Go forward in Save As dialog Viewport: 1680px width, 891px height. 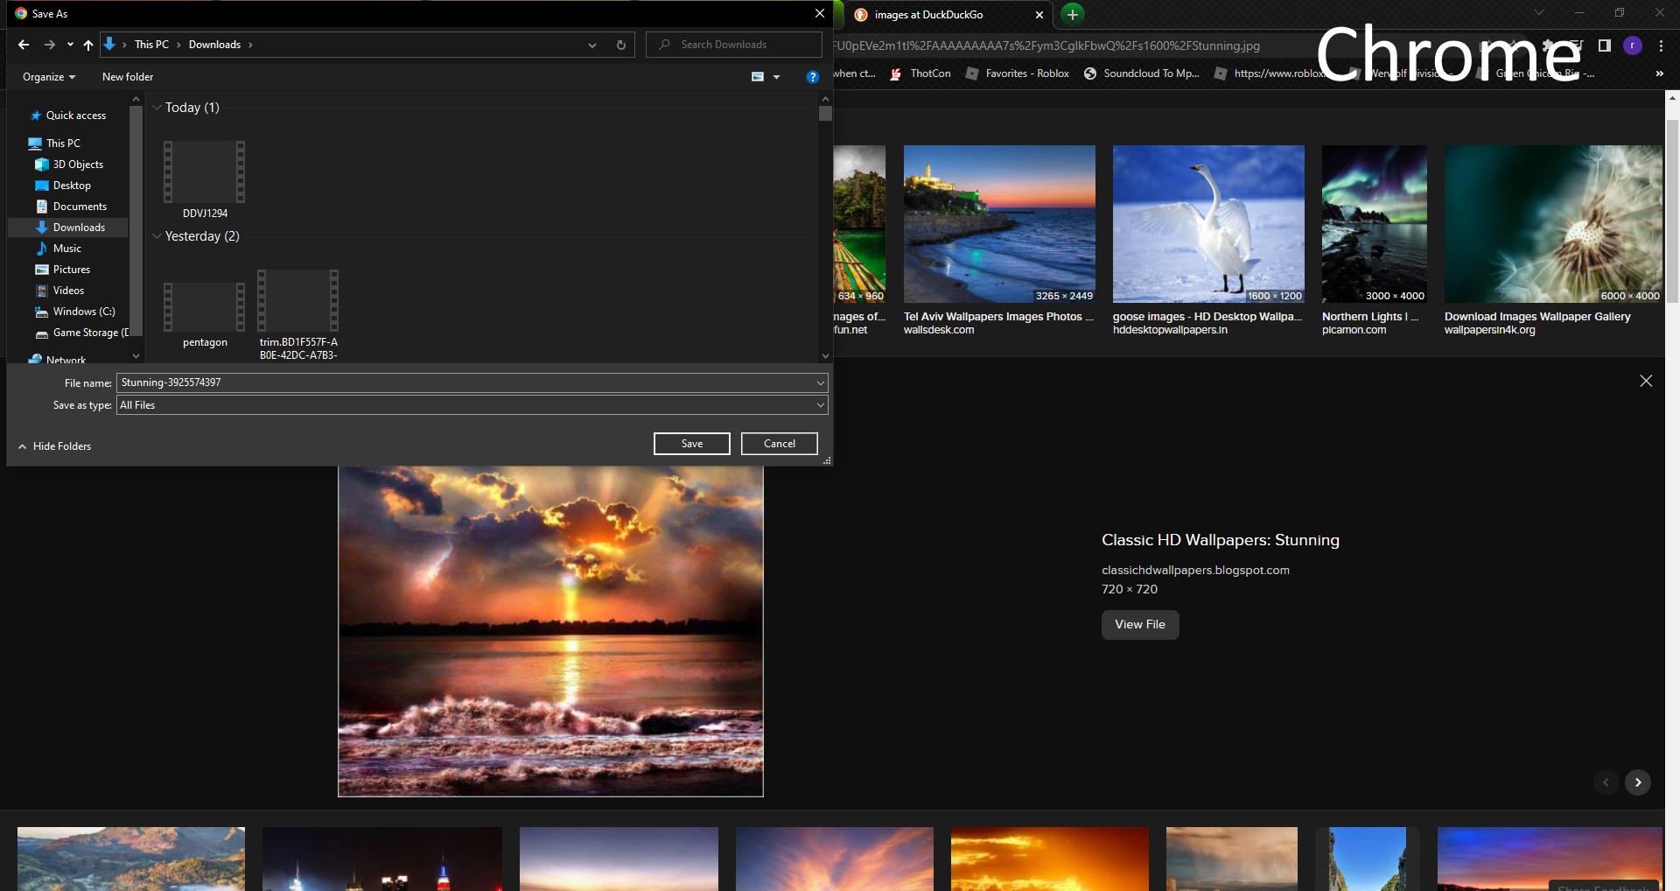pyautogui.click(x=50, y=45)
